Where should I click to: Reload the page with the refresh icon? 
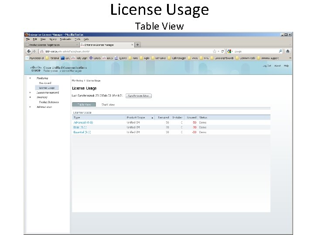click(222, 51)
